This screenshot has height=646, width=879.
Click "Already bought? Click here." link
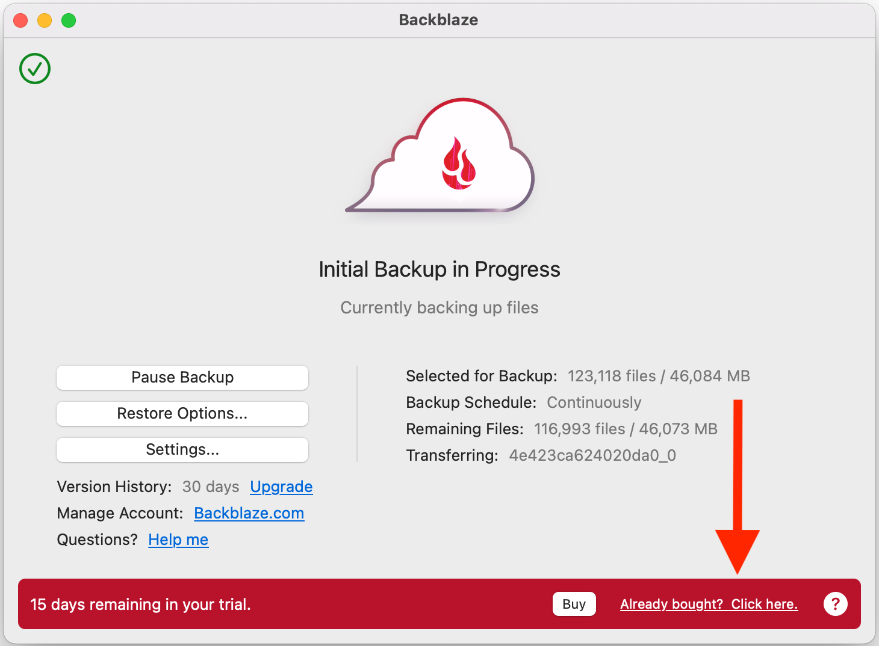click(709, 604)
